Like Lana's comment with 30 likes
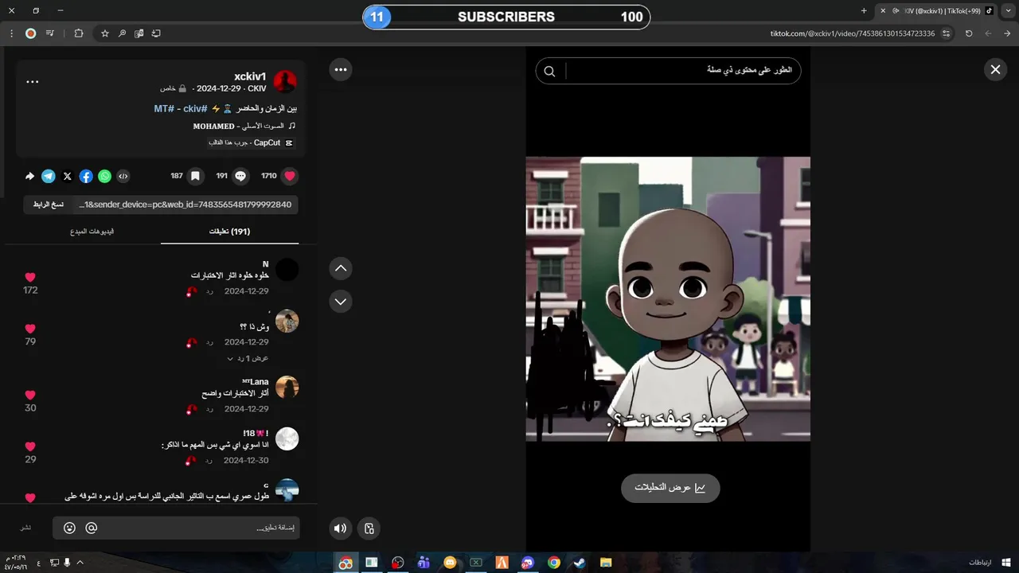 [30, 395]
